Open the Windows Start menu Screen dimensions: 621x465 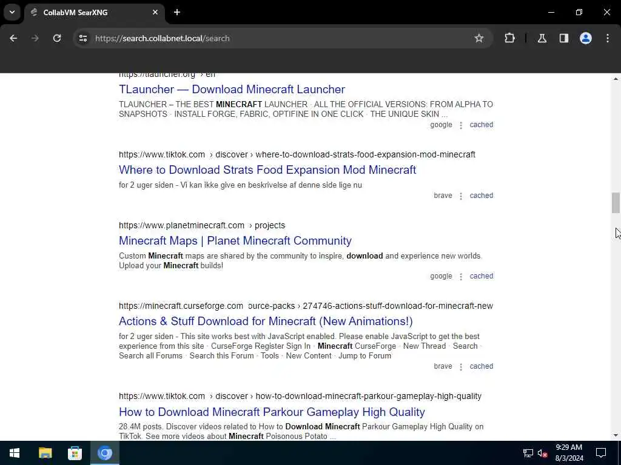(15, 453)
